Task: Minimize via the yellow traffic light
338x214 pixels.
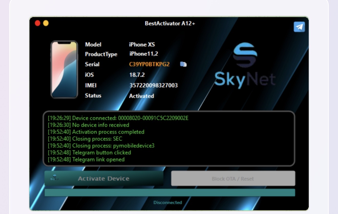Action: coord(45,23)
